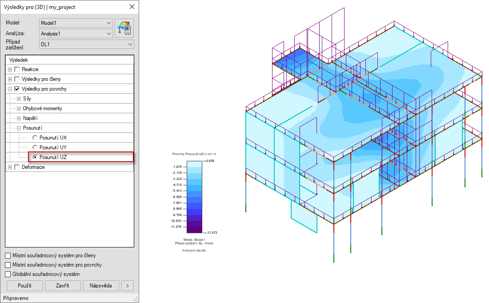
Task: Tick the Výsledky pro členy checkbox
Action: (17, 79)
